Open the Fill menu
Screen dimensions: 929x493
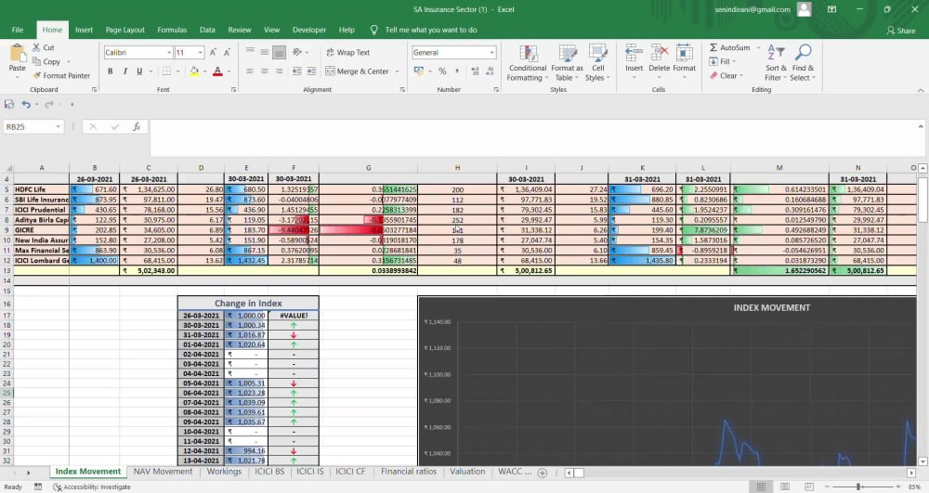(x=723, y=61)
